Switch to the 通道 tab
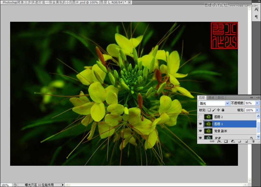 point(211,97)
